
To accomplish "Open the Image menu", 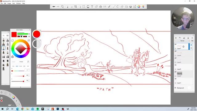I will (x=9, y=3).
